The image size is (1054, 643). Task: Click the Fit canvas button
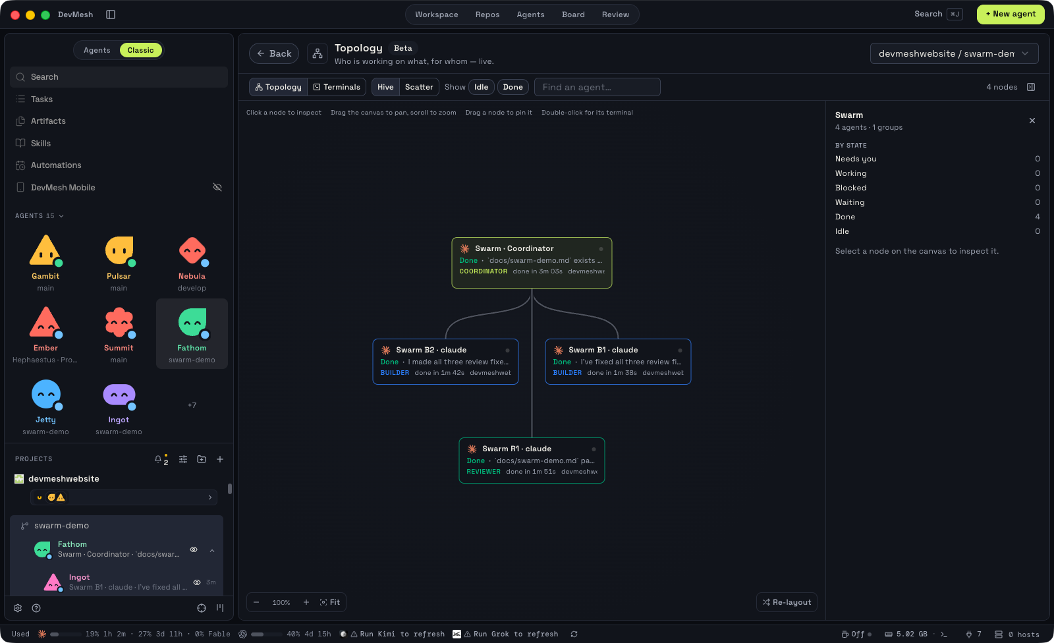tap(330, 602)
